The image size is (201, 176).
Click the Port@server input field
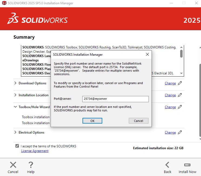(x=115, y=99)
